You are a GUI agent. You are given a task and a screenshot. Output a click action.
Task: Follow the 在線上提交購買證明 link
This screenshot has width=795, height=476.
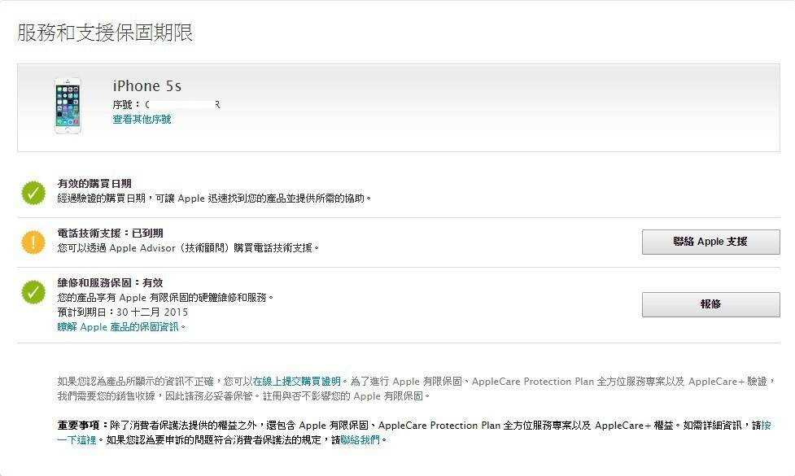point(296,380)
